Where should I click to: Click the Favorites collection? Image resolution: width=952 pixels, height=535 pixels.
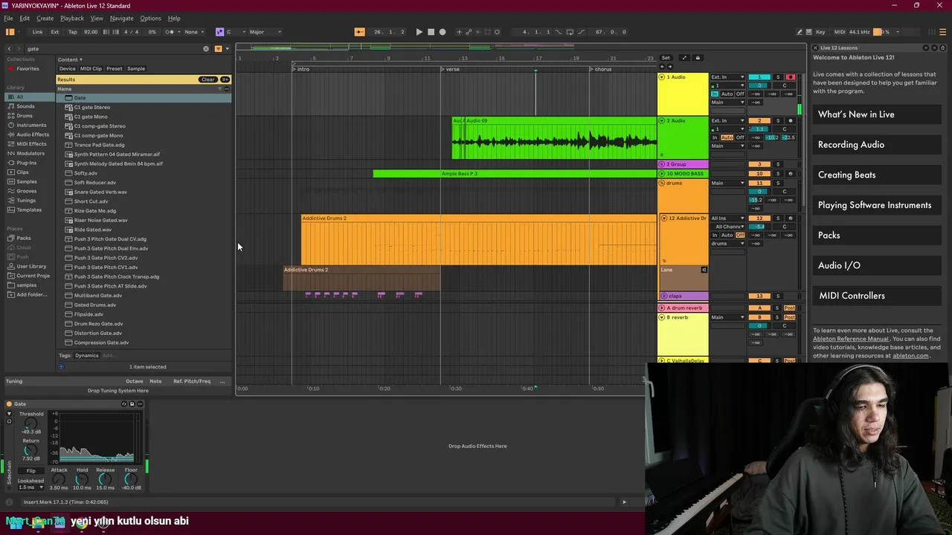[x=28, y=68]
